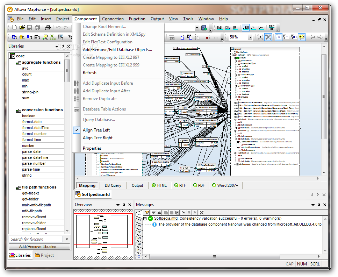
Task: Open Overview panel options dropdown arrow
Action: point(118,205)
